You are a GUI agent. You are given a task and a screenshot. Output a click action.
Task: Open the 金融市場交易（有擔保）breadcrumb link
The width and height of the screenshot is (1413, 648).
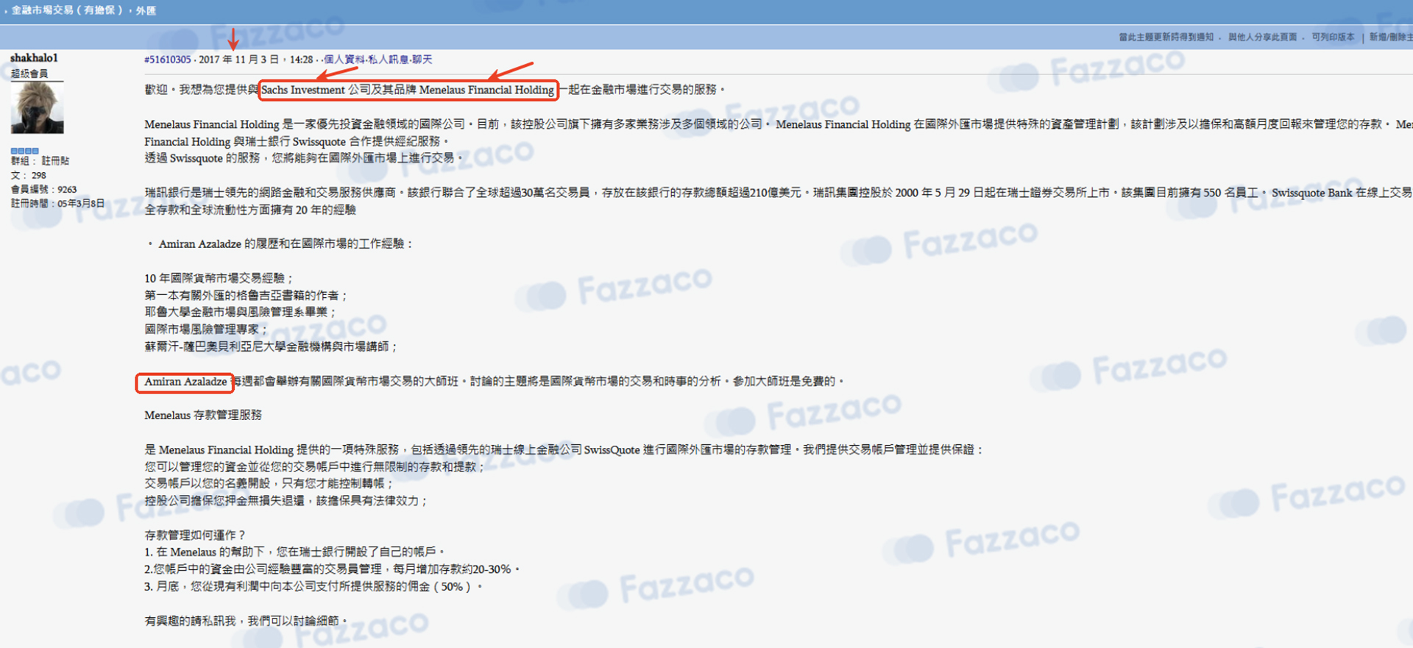click(67, 10)
